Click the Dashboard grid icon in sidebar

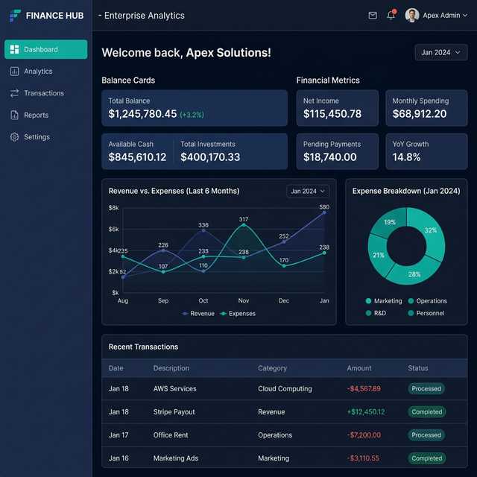coord(14,49)
